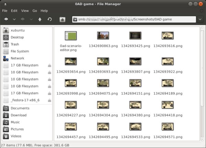This screenshot has width=206, height=148.
Task: Select Desktop in the sidebar
Action: point(27,37)
